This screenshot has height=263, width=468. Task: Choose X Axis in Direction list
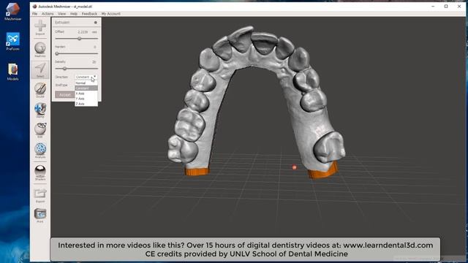(x=86, y=94)
